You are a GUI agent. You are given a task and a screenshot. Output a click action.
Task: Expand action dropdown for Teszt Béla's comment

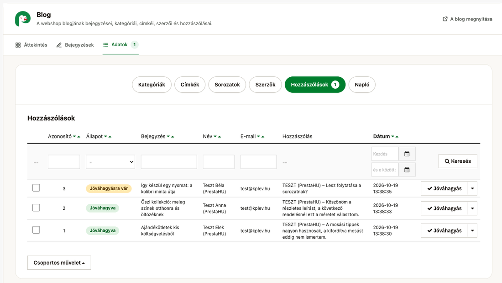click(x=472, y=188)
